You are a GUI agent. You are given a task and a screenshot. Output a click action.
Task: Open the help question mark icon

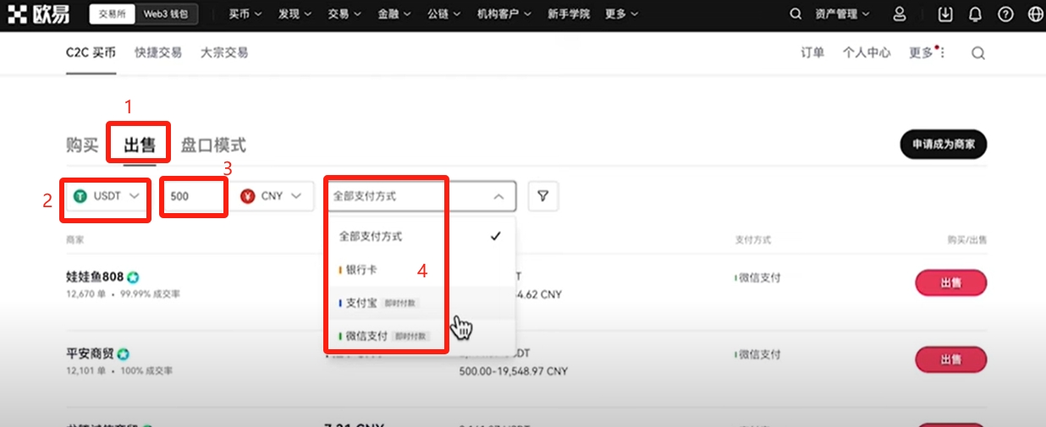pyautogui.click(x=1005, y=14)
